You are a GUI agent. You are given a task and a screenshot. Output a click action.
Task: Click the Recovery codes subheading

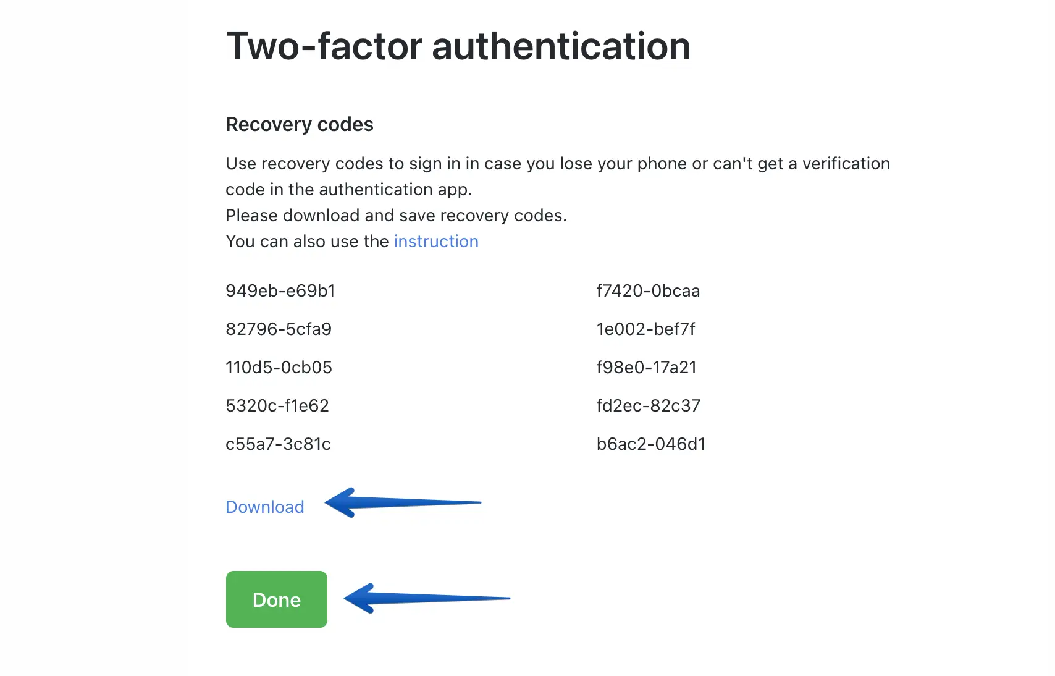coord(300,124)
